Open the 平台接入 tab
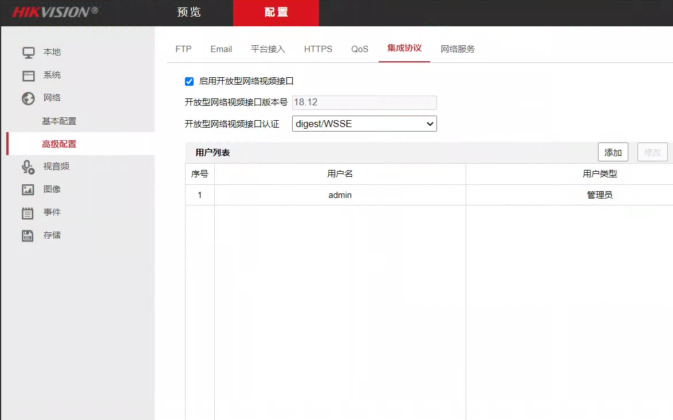The image size is (673, 420). coord(267,49)
